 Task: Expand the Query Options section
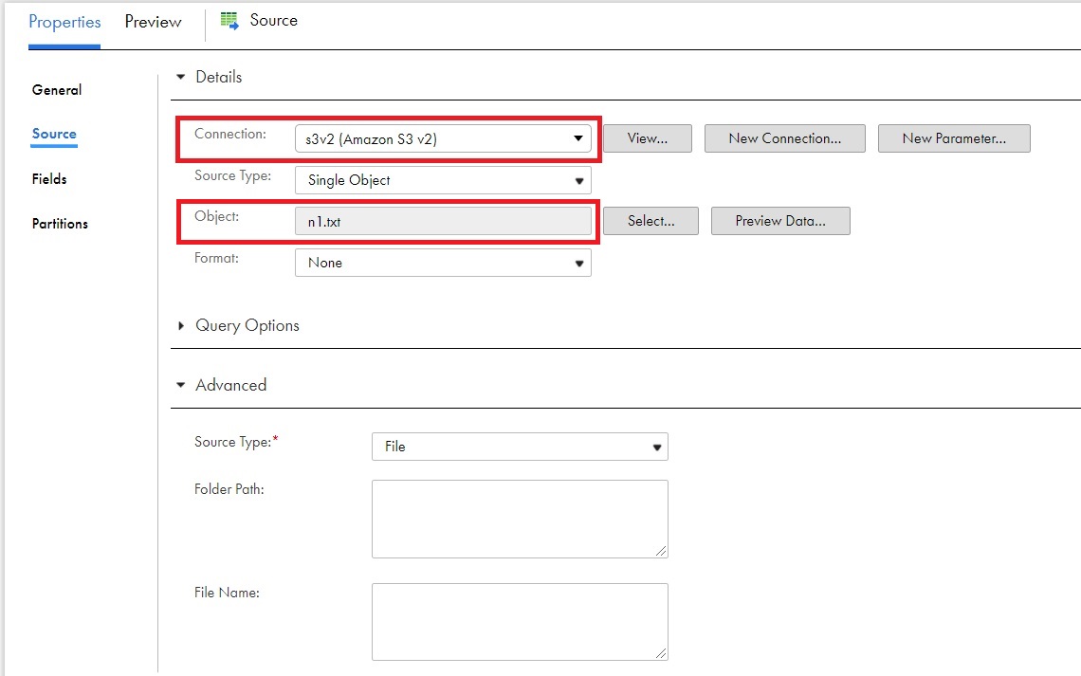coord(180,325)
